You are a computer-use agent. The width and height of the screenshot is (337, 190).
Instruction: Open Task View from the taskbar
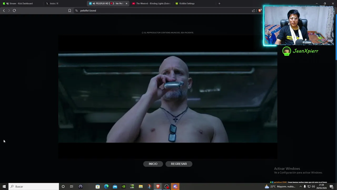(72, 187)
